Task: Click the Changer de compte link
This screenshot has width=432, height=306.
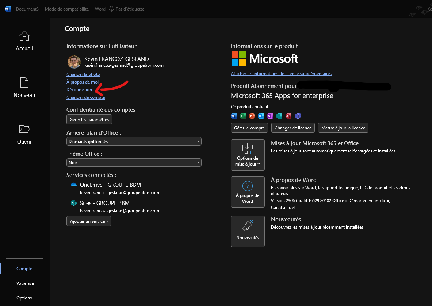Action: 85,97
